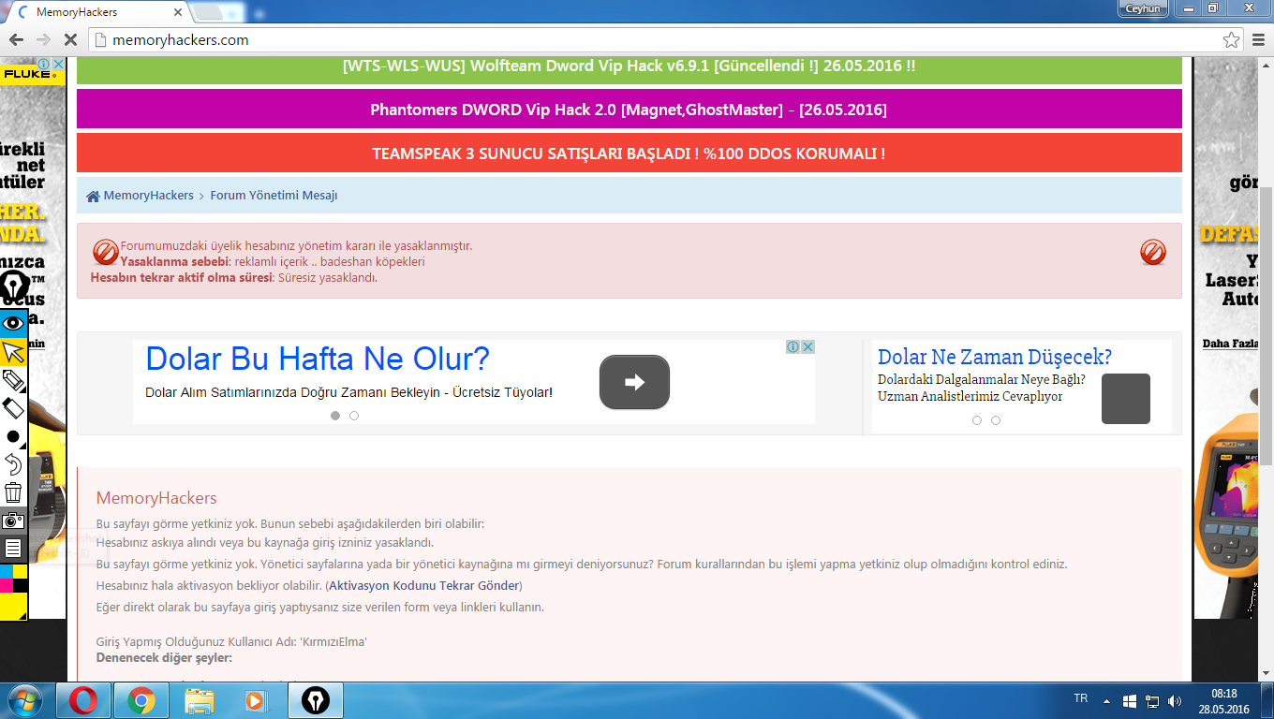Click the Ceyhun profile button in title bar
1274x719 pixels.
coord(1143,8)
